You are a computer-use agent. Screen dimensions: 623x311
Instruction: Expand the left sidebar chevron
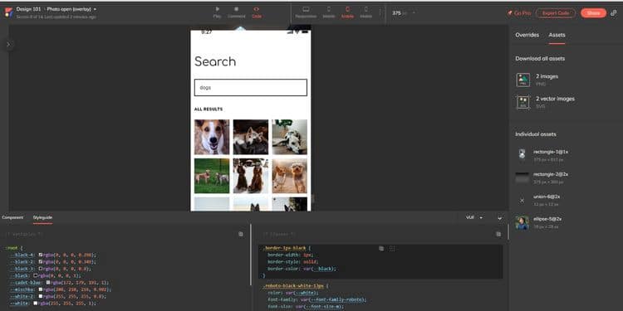pos(8,45)
